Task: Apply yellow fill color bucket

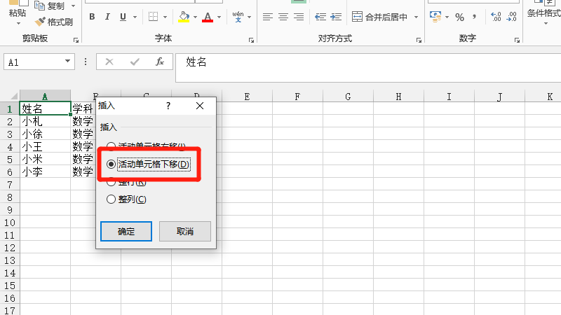Action: (x=184, y=17)
